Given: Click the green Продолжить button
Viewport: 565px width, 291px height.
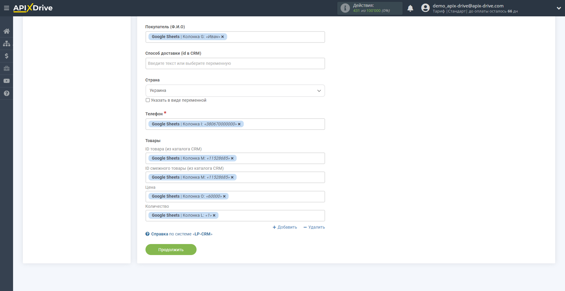Looking at the screenshot, I should 171,250.
